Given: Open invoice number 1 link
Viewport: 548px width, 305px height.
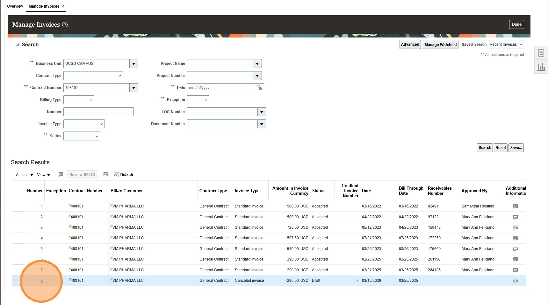Looking at the screenshot, I should [41, 207].
